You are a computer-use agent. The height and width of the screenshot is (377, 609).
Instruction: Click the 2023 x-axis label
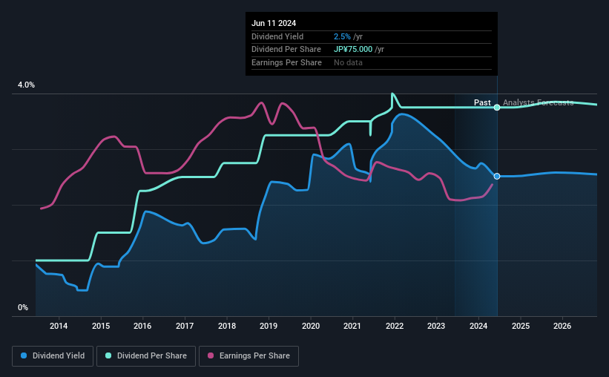click(x=436, y=326)
